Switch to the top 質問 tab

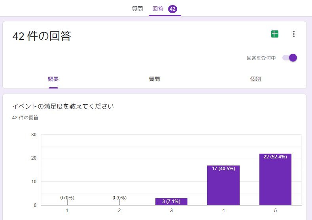coord(137,9)
